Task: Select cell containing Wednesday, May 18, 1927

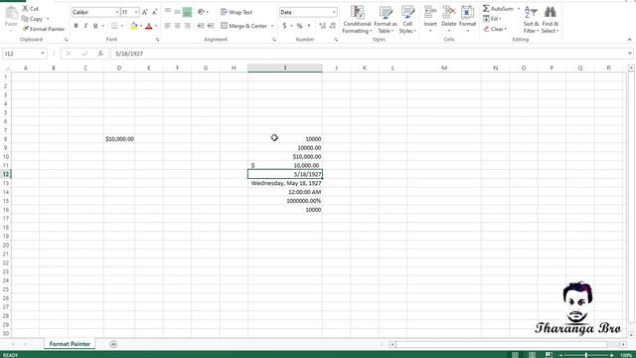Action: (x=285, y=183)
